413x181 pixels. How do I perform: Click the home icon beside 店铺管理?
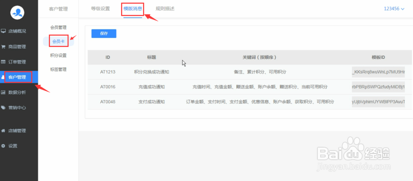coord(3,131)
